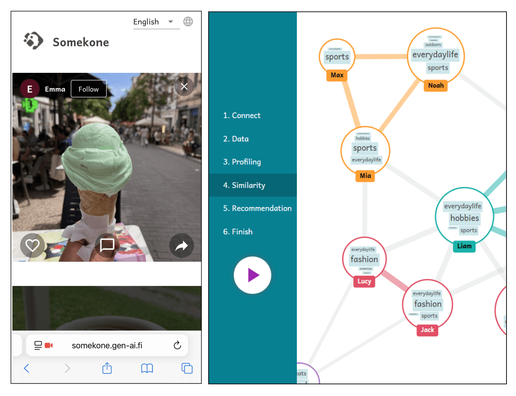The height and width of the screenshot is (396, 516).
Task: Open Safari bookmarks
Action: pos(147,368)
